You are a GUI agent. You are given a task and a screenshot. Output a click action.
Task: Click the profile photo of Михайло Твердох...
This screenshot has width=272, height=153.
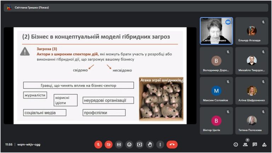pos(252,60)
